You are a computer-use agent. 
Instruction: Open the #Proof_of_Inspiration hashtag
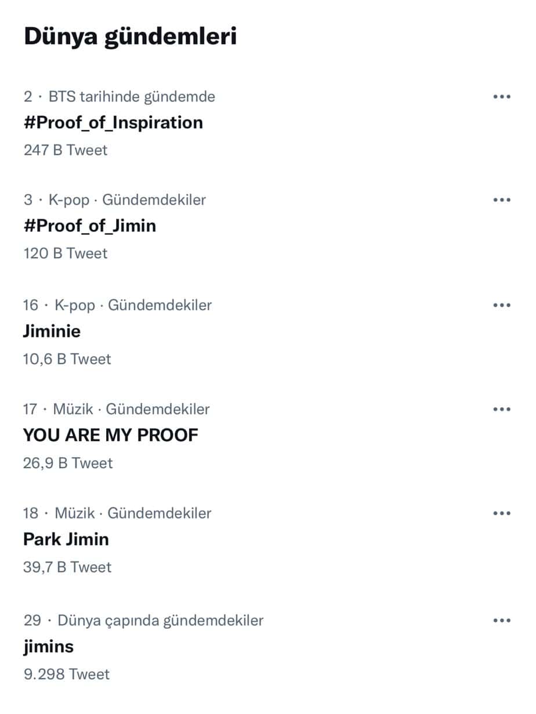113,123
